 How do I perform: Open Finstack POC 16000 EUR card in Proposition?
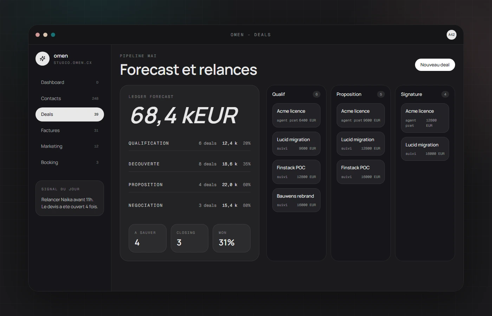[x=361, y=172]
